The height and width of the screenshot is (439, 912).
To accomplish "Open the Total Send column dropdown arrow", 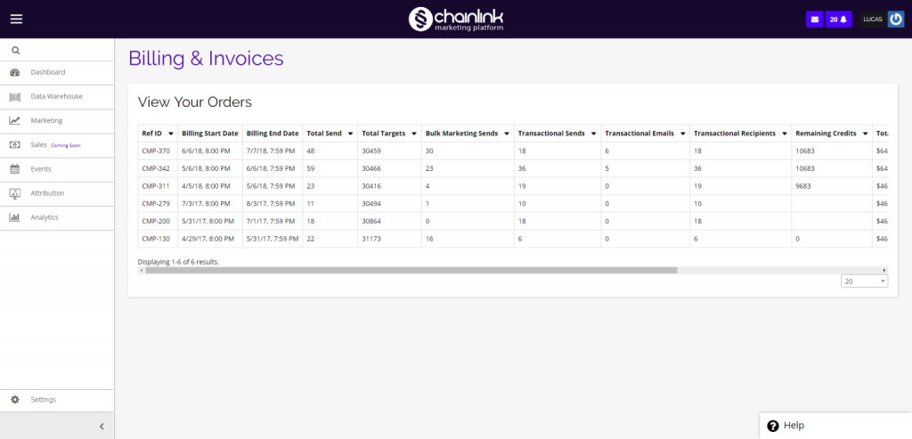I will (x=350, y=134).
